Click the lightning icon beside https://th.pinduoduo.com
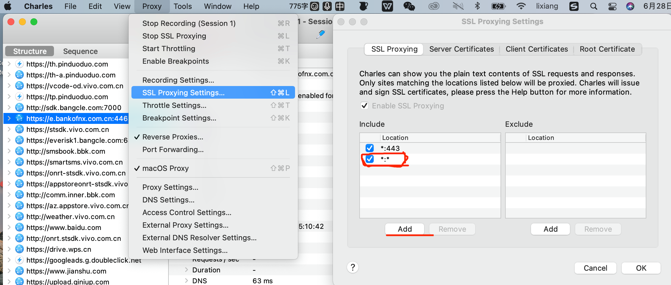Screen dimensions: 671x285 [x=19, y=64]
